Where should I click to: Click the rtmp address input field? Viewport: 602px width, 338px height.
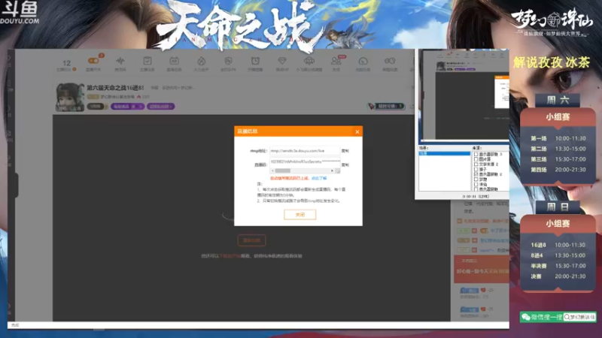pyautogui.click(x=305, y=151)
